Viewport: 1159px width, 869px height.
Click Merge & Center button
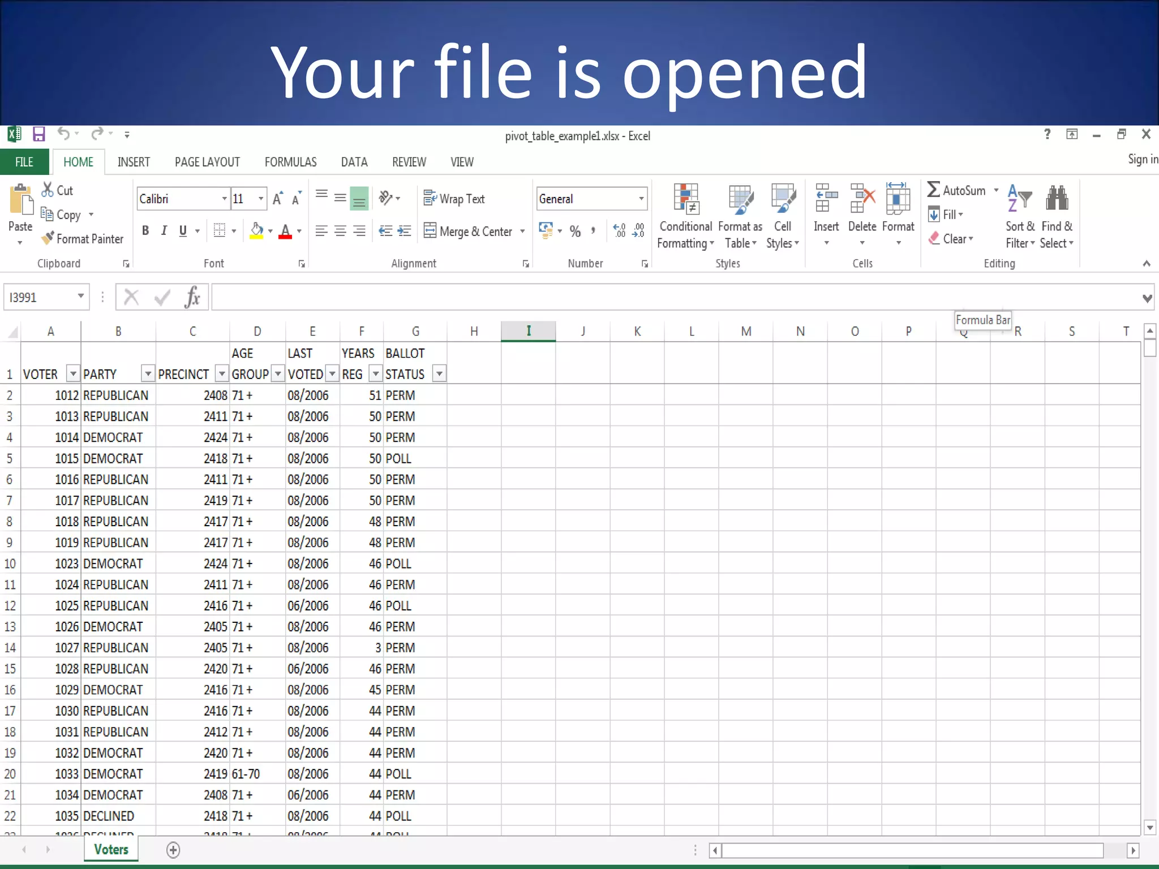[x=469, y=231]
